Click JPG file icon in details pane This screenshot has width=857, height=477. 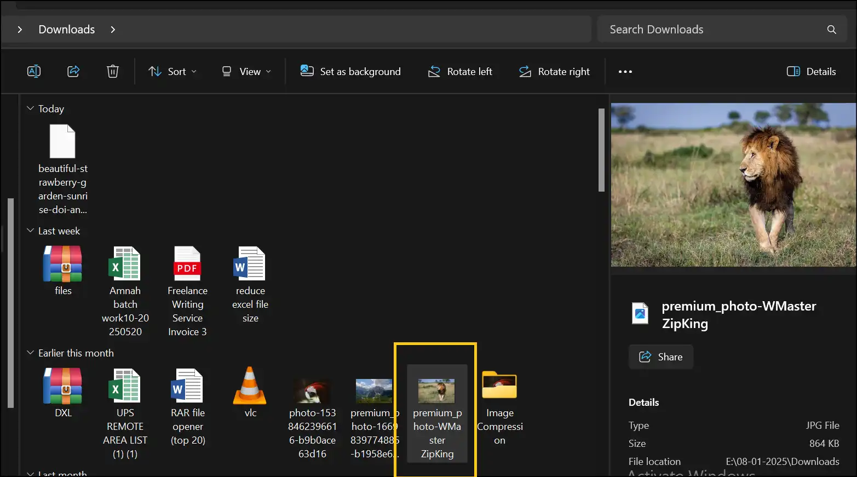click(x=640, y=313)
